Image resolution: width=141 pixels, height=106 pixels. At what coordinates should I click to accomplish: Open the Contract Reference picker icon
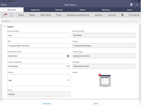68,66
